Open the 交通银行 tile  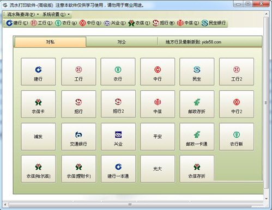[78, 137]
